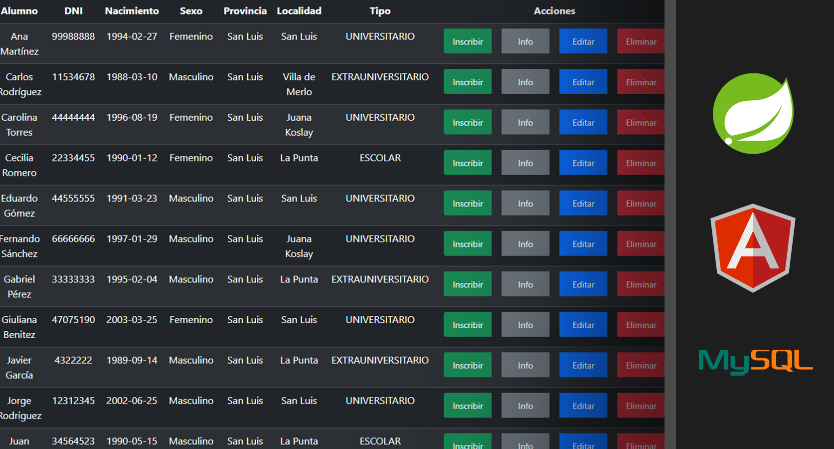Editar student Gabriel Pérez
Image resolution: width=834 pixels, height=449 pixels.
(583, 284)
